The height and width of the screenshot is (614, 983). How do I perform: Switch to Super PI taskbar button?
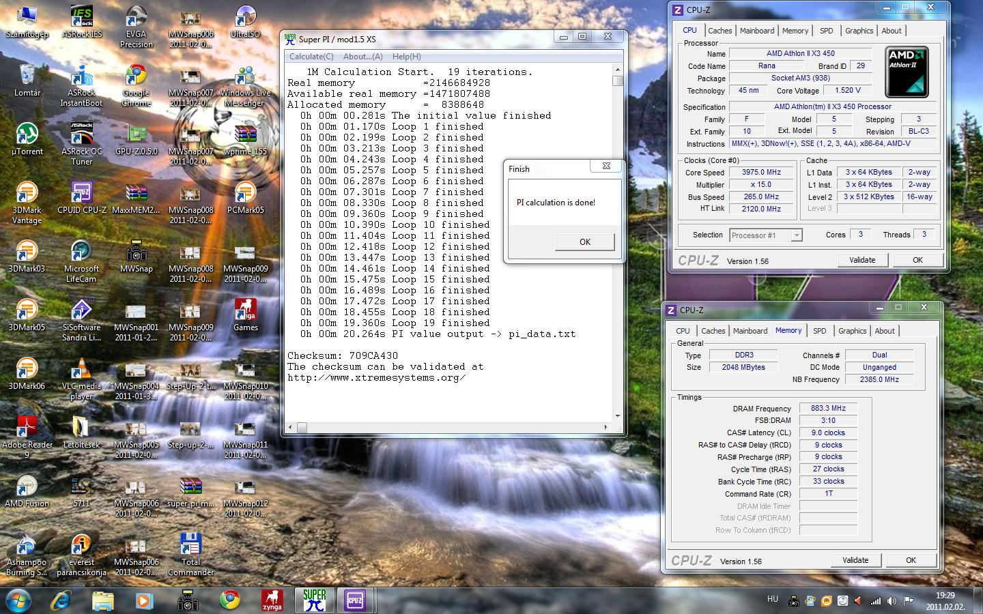315,600
